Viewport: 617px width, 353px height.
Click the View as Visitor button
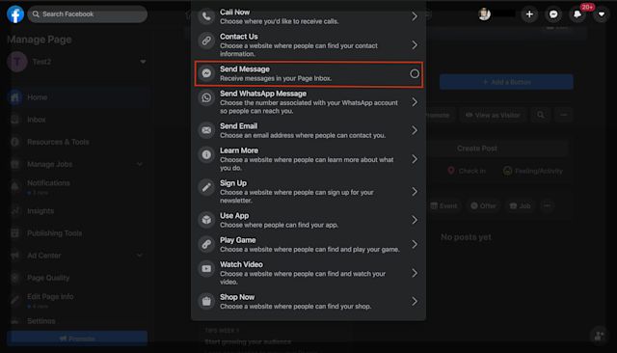pos(493,116)
